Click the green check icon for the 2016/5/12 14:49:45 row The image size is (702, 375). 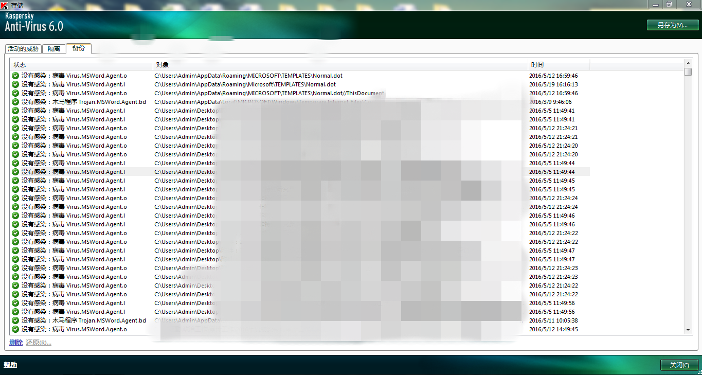[x=15, y=329]
